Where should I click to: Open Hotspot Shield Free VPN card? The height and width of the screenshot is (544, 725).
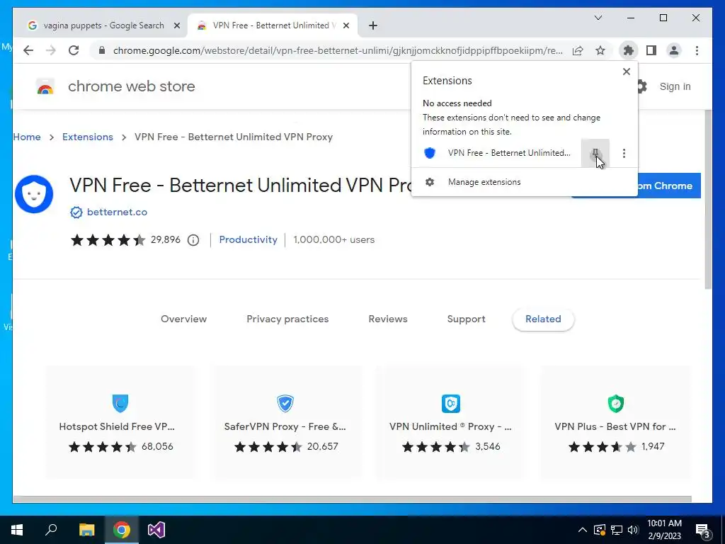120,422
